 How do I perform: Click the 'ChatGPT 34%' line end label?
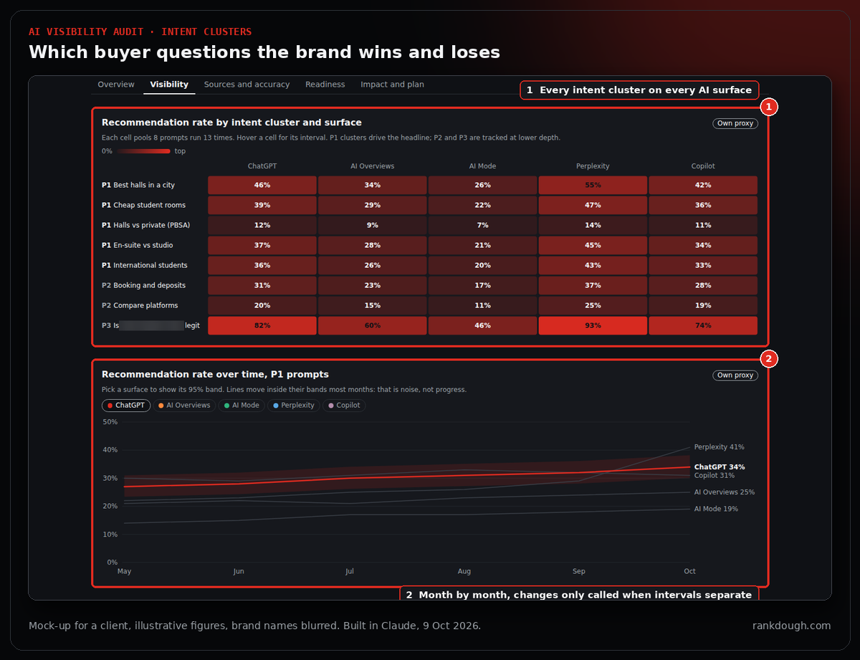coord(720,467)
